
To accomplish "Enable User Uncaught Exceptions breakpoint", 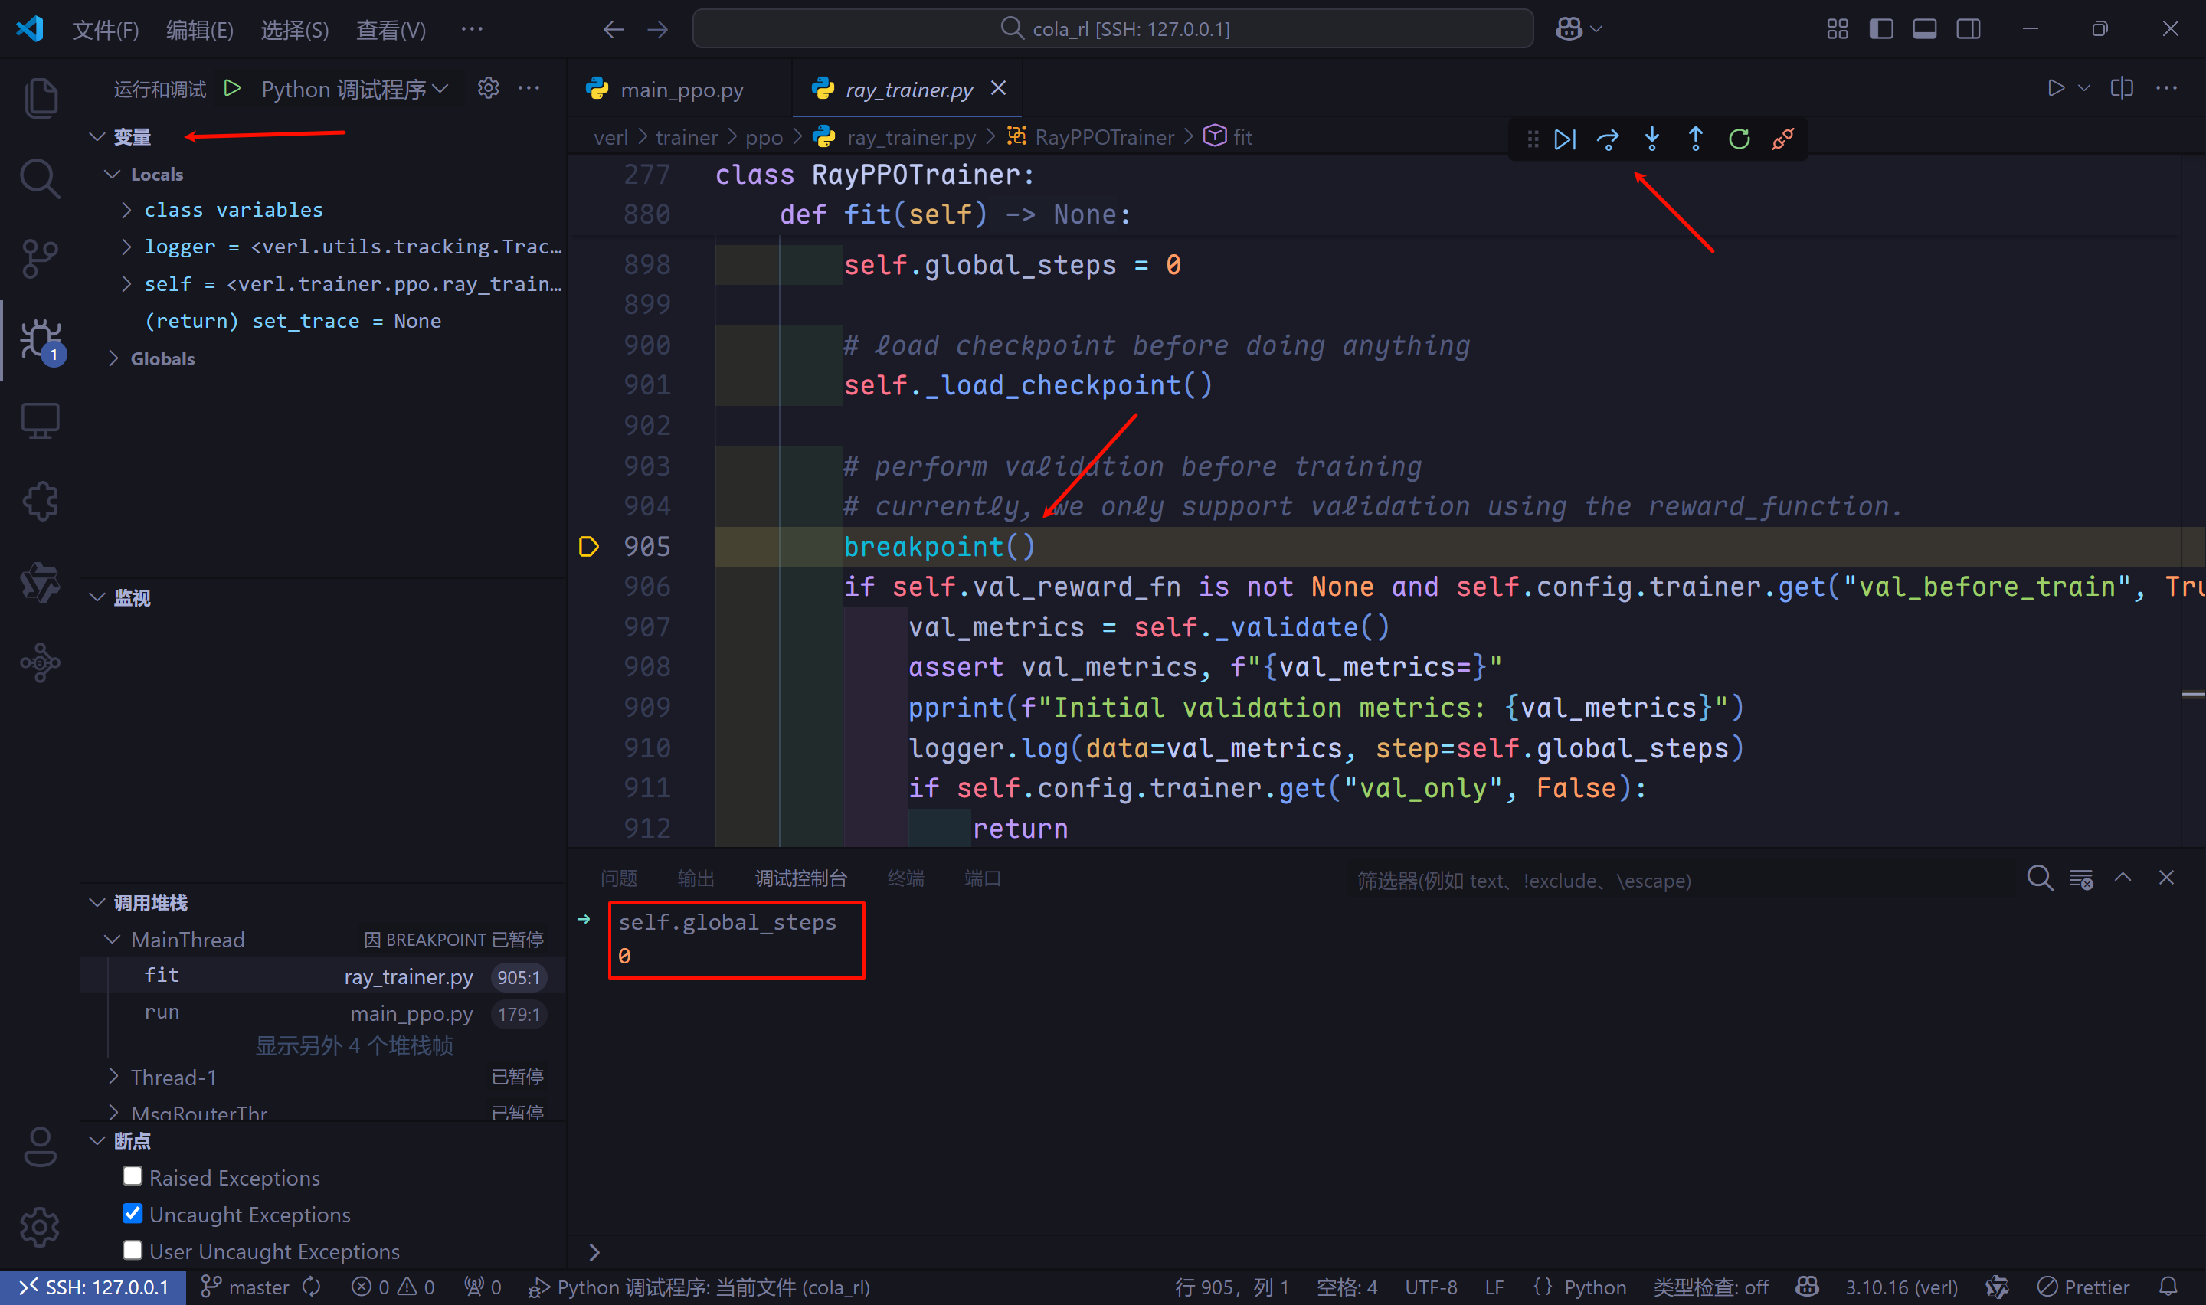I will 133,1250.
